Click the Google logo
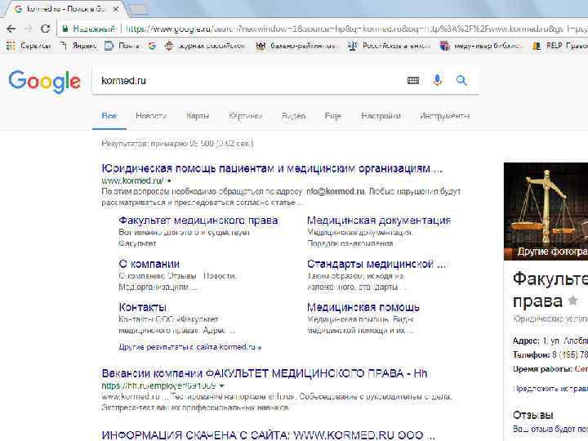The width and height of the screenshot is (588, 441). pyautogui.click(x=45, y=82)
